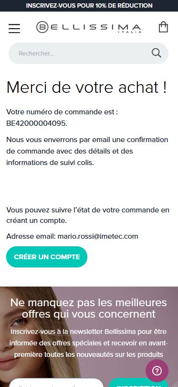Open the hamburger navigation menu
Screen dimensions: 178x387
point(14,28)
